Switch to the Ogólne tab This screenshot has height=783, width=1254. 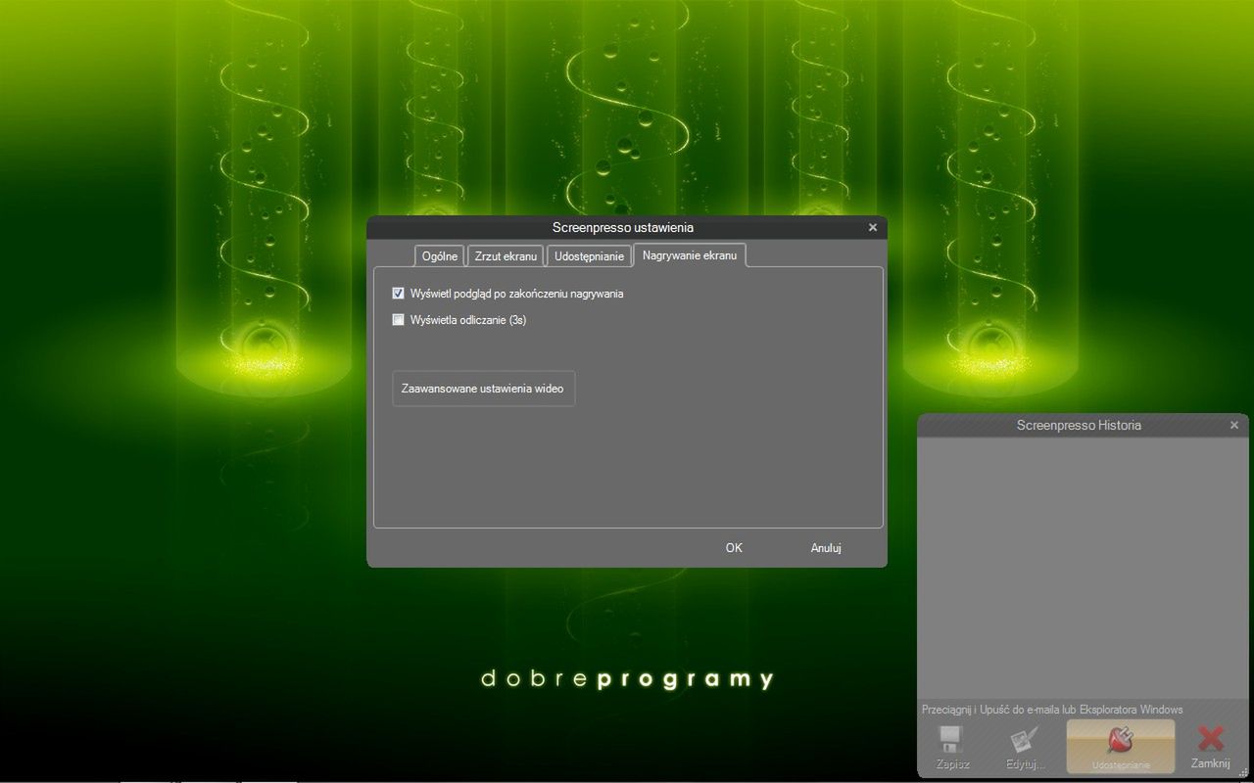coord(439,255)
